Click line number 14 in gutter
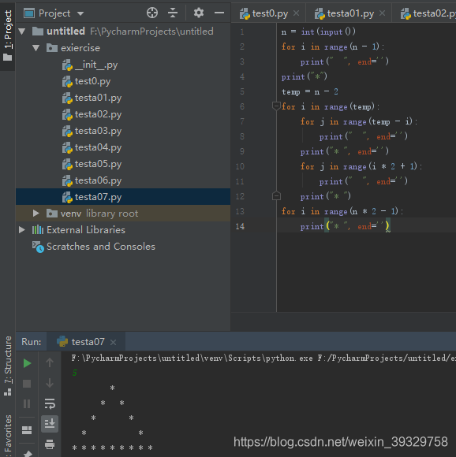Image resolution: width=456 pixels, height=457 pixels. [x=240, y=226]
